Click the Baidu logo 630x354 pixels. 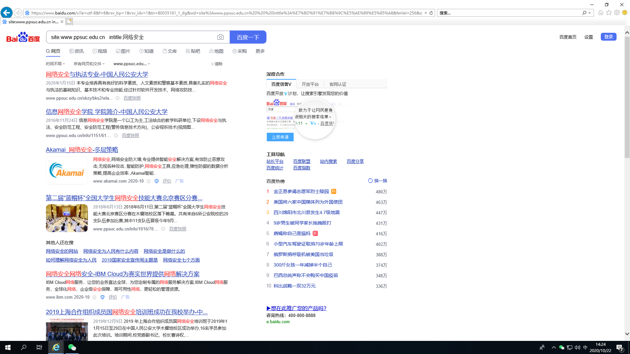pyautogui.click(x=23, y=37)
